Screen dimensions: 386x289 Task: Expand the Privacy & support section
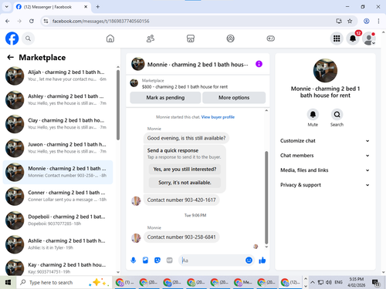tap(325, 185)
